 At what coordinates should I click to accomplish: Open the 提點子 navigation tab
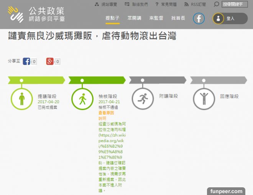coord(112,18)
